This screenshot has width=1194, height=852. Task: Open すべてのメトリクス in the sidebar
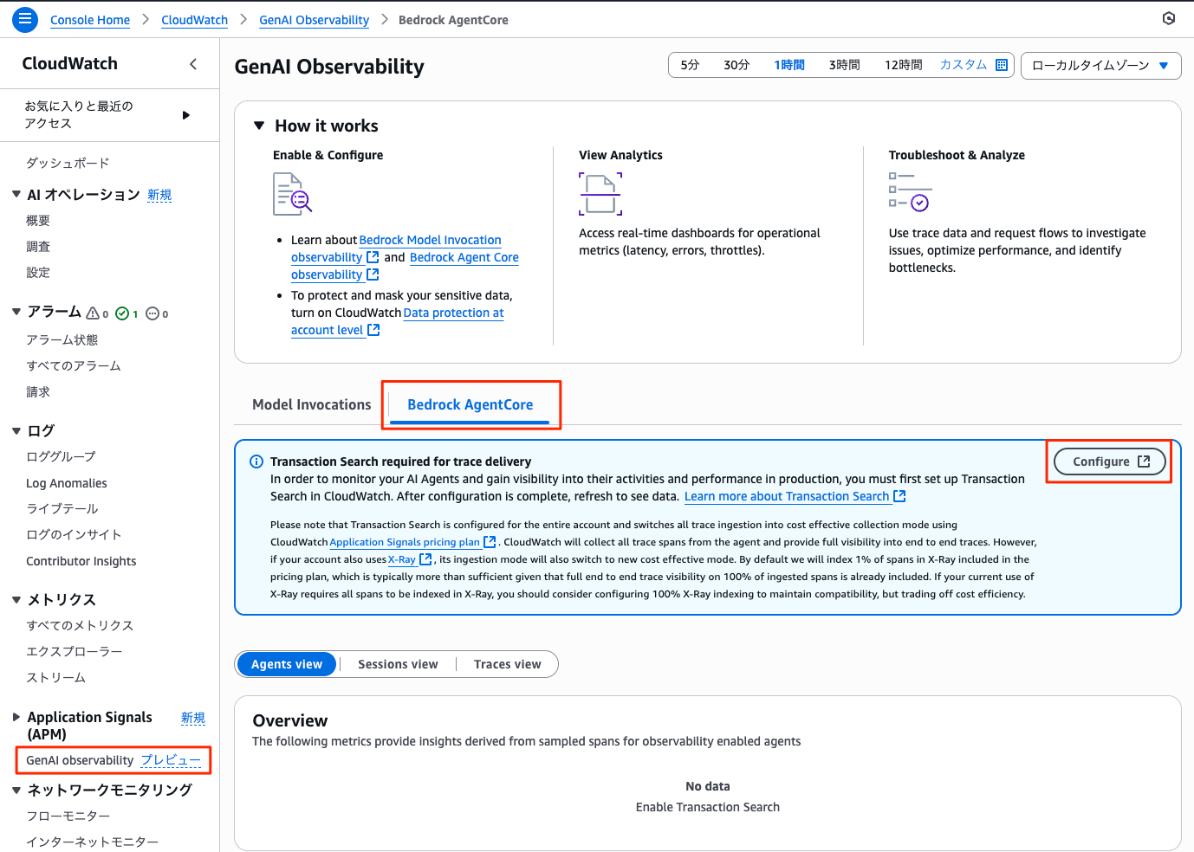(80, 625)
